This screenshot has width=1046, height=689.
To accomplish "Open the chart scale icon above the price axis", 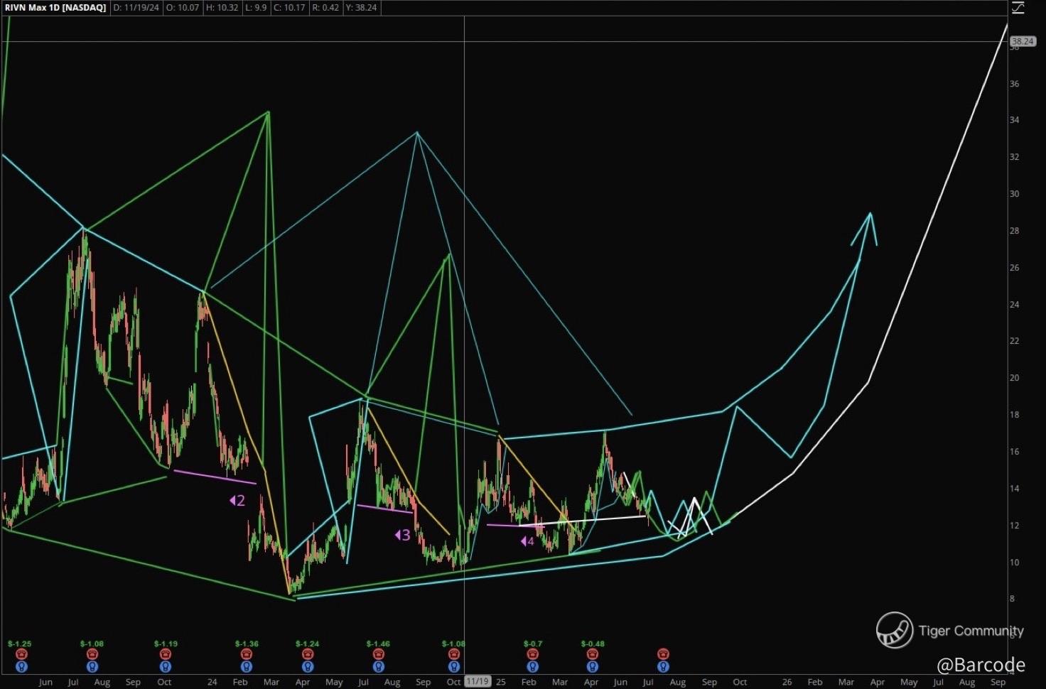I will 1018,8.
